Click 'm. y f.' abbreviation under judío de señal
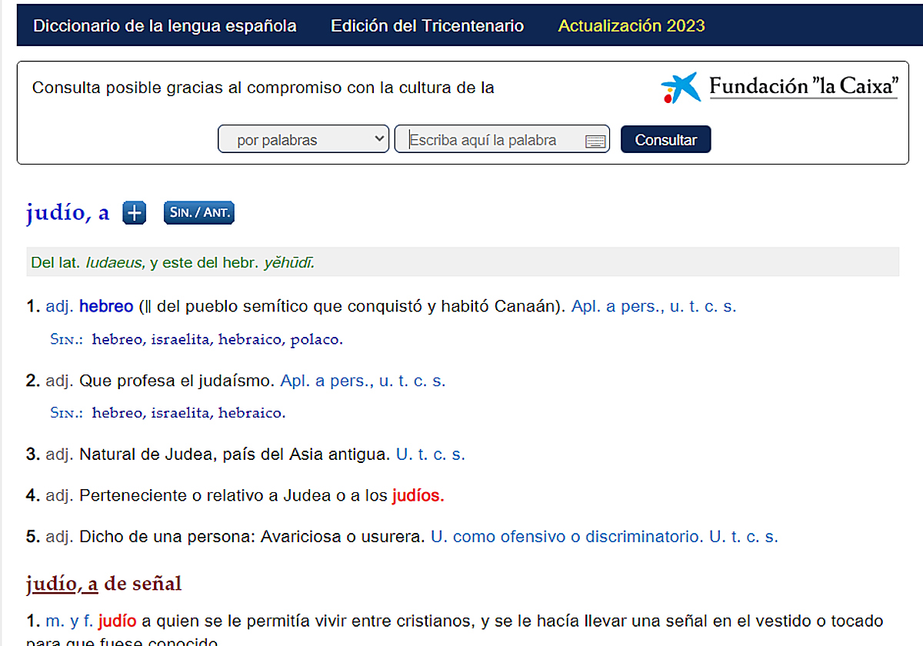Screen dimensions: 923x646 (70, 621)
